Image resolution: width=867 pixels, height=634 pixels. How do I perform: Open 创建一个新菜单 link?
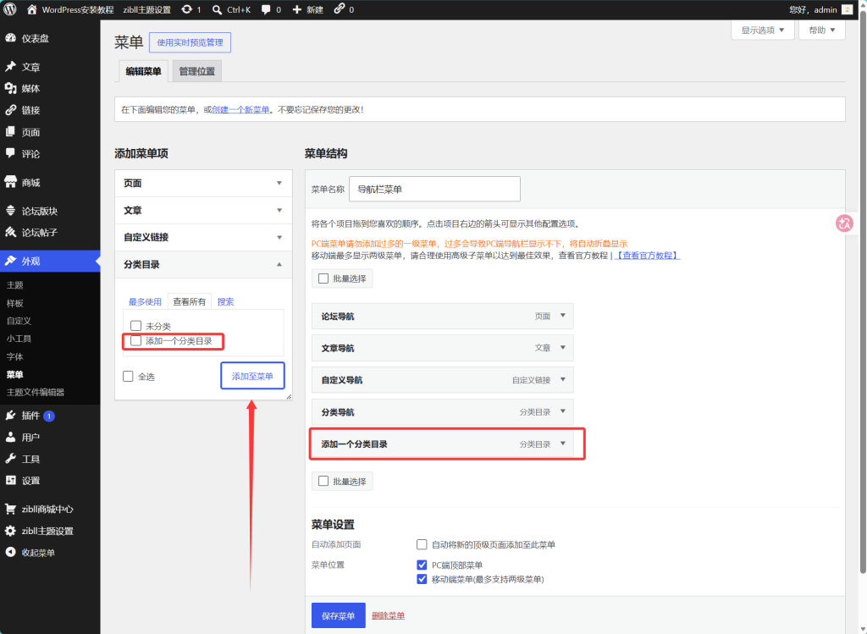click(240, 109)
